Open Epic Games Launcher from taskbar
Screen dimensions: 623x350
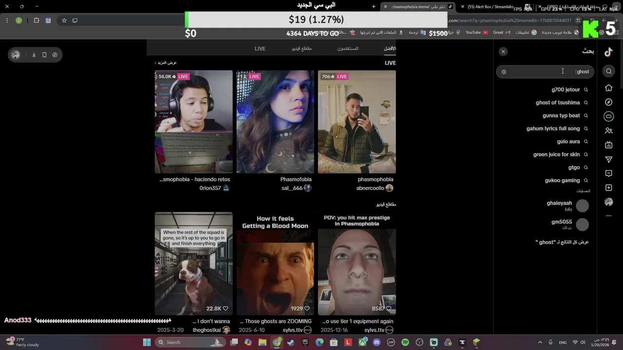pos(305,342)
